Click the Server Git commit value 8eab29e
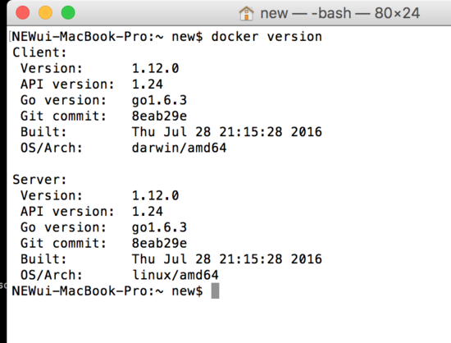 (x=159, y=243)
